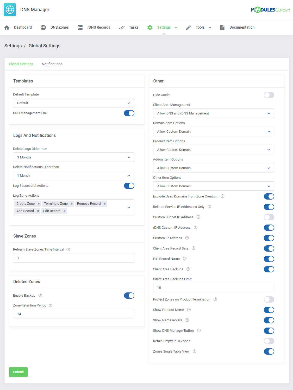Click Refresh Slave Zones Time Interval field
This screenshot has width=293, height=390.
click(74, 258)
